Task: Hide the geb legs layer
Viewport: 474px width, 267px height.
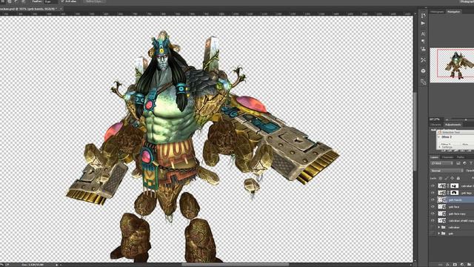Action: [433, 193]
